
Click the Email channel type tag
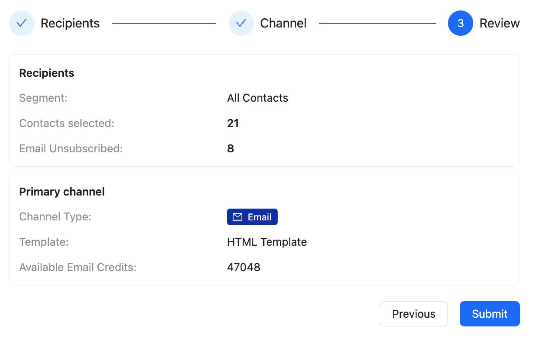[252, 217]
